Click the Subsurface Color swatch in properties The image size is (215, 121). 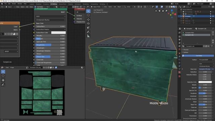pyautogui.click(x=205, y=82)
